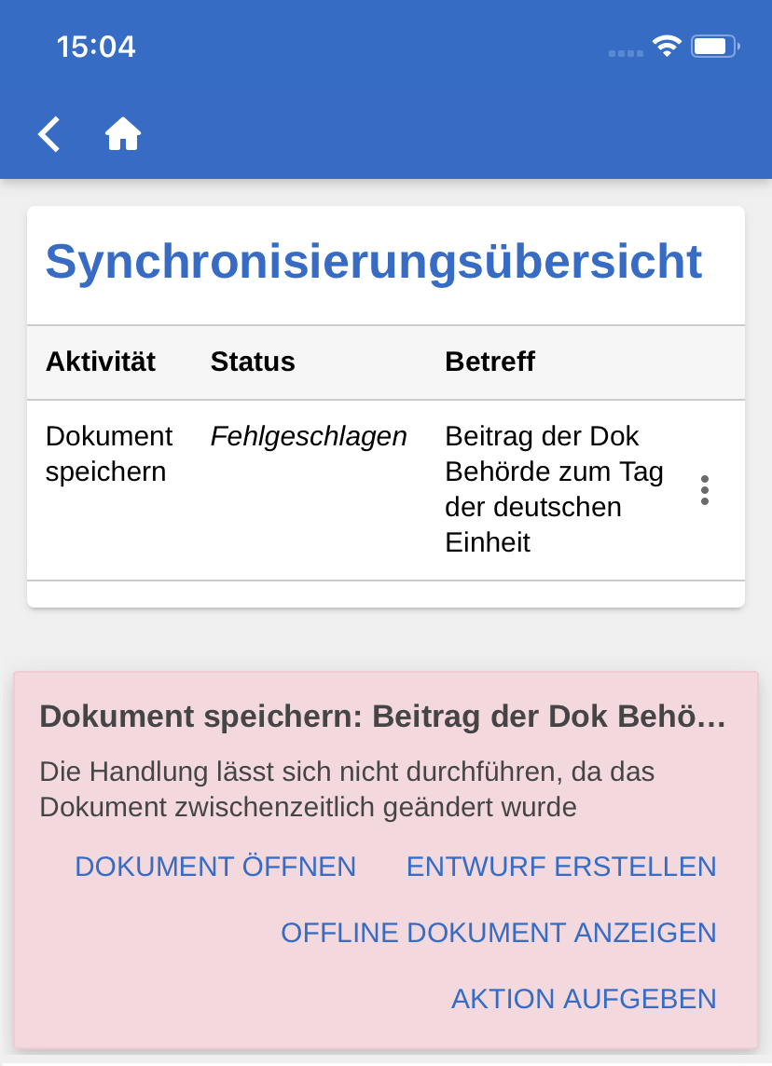Select OFFLINE DOKUMENT ANZEIGEN
This screenshot has width=772, height=1066.
click(x=499, y=933)
